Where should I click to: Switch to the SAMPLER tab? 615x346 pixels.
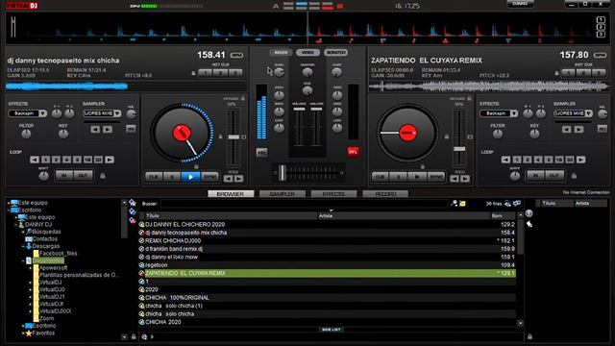click(x=283, y=194)
